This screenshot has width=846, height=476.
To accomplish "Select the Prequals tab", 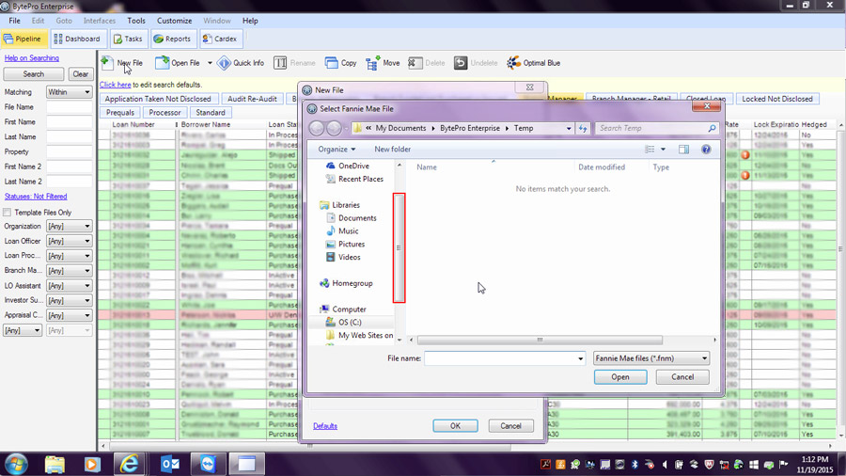I will point(119,112).
